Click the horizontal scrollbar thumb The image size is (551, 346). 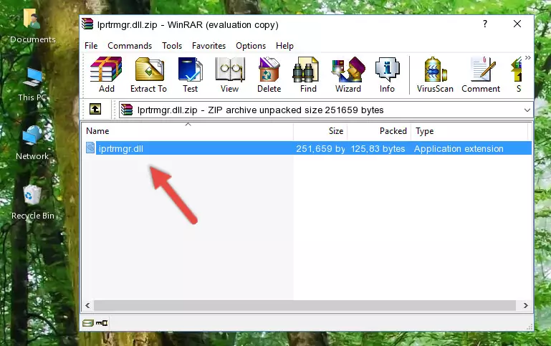tap(305, 306)
